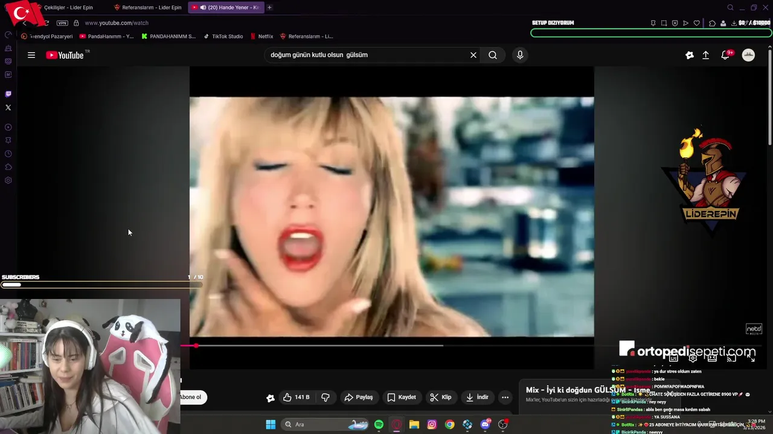Screen dimensions: 773x434
Task: Like the video with 141 B
Action: [x=296, y=397]
